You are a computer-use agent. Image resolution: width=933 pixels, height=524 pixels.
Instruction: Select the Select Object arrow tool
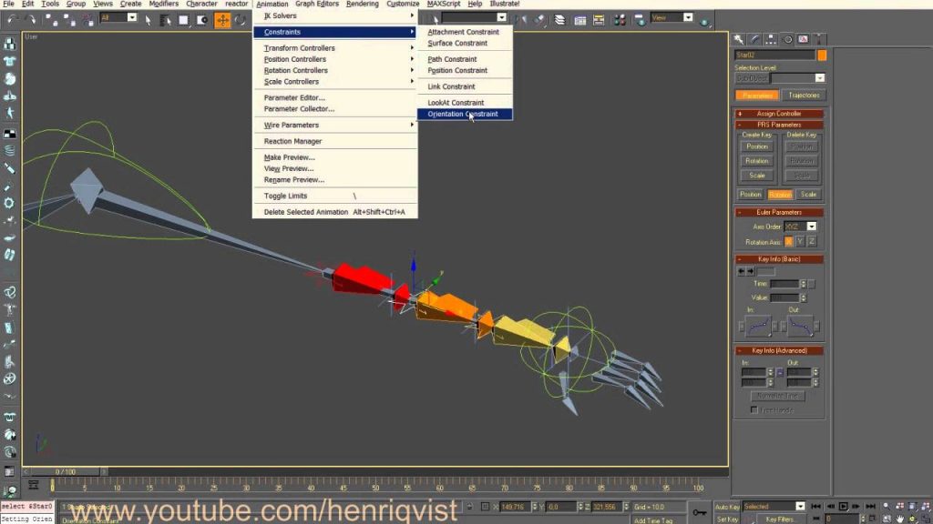click(149, 20)
